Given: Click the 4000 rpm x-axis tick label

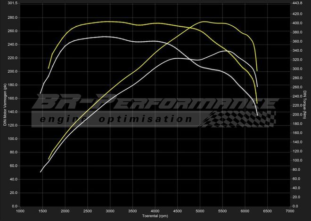Looking at the screenshot, I should [155, 211].
